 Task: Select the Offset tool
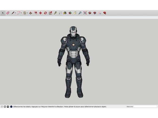click(35, 13)
